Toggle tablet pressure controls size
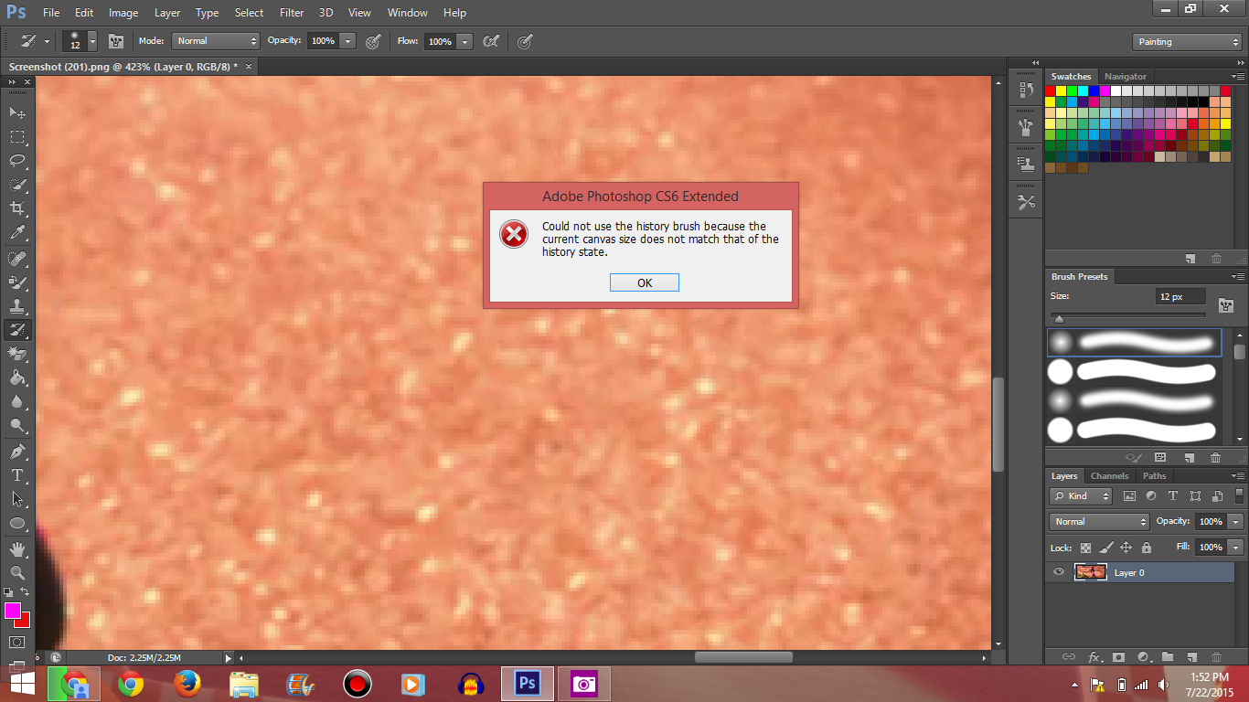This screenshot has width=1249, height=702. pyautogui.click(x=525, y=41)
